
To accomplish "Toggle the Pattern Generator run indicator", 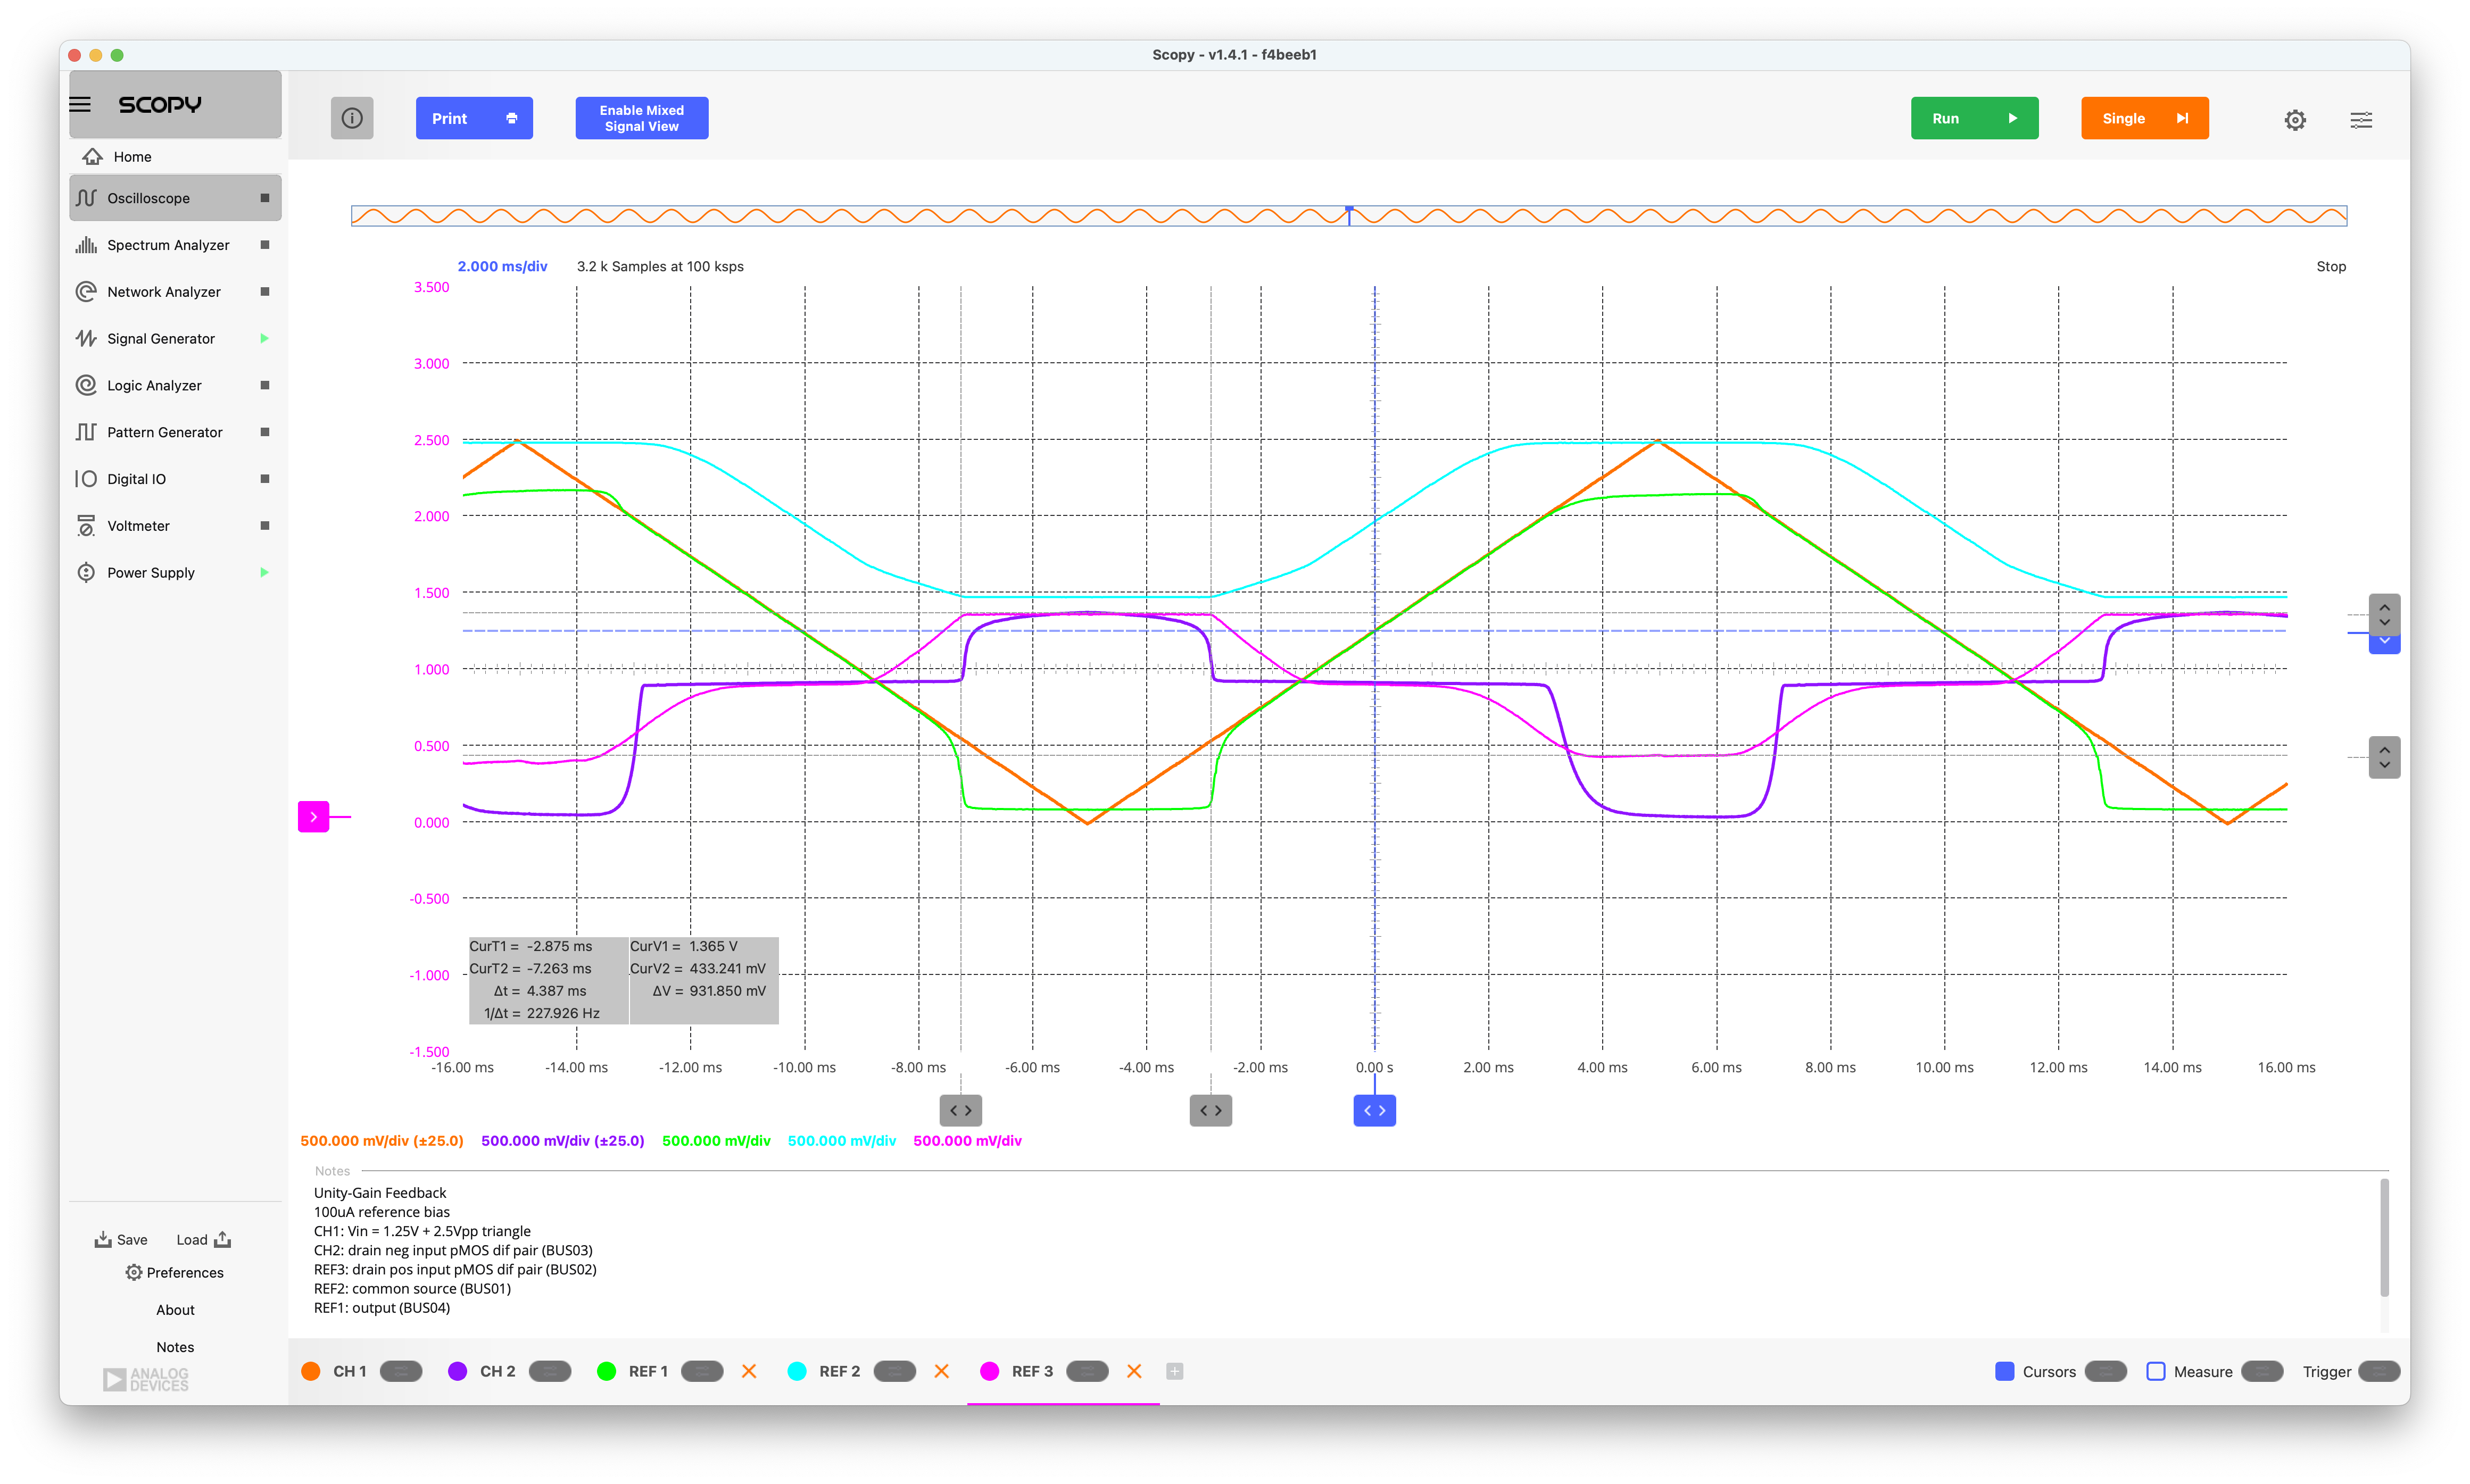I will (265, 432).
